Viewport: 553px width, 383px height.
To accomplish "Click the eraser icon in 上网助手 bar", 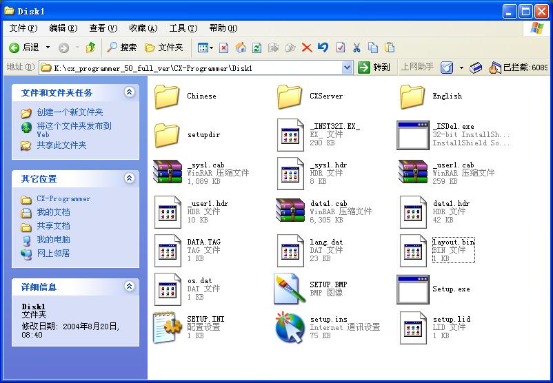I will (476, 68).
